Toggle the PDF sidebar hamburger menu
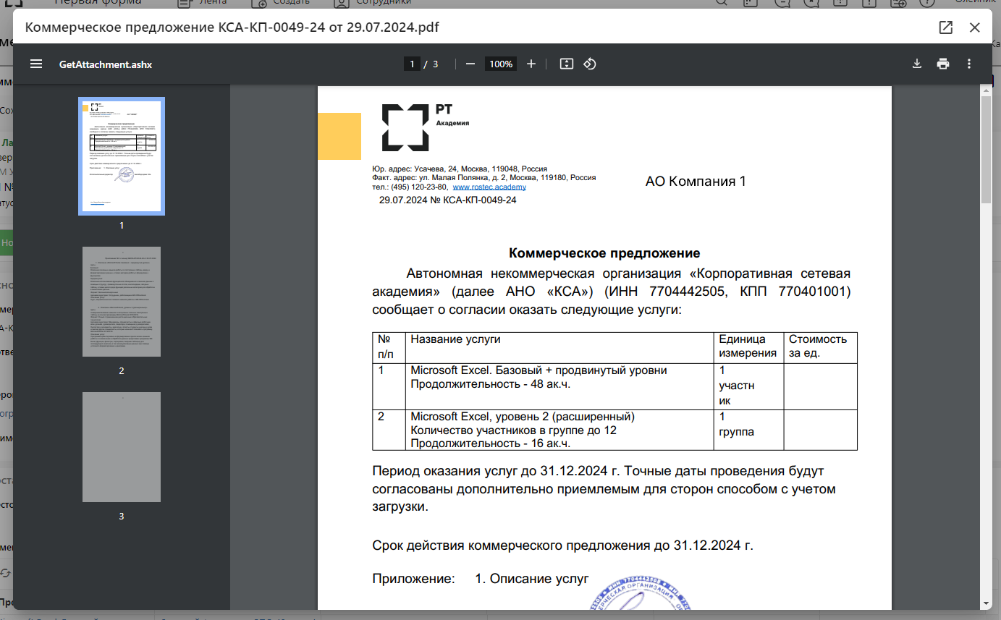 point(36,64)
